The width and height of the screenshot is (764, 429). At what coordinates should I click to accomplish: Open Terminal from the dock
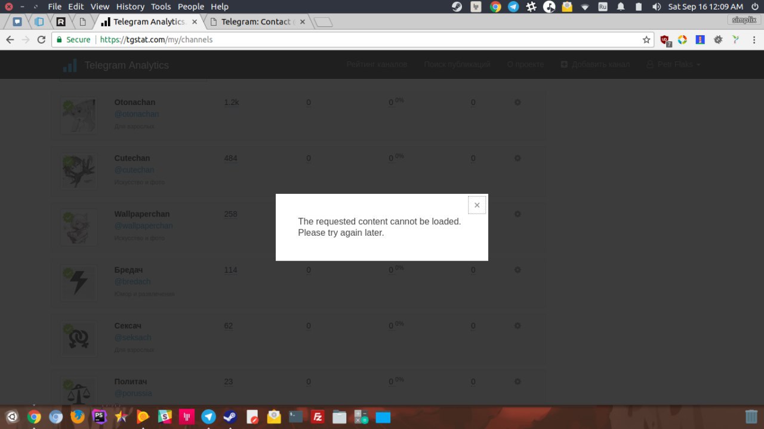(295, 416)
